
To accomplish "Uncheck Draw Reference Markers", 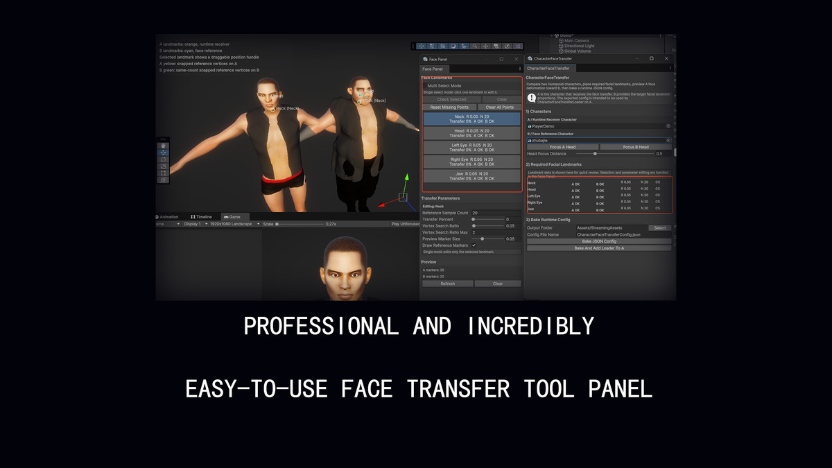I will point(474,245).
